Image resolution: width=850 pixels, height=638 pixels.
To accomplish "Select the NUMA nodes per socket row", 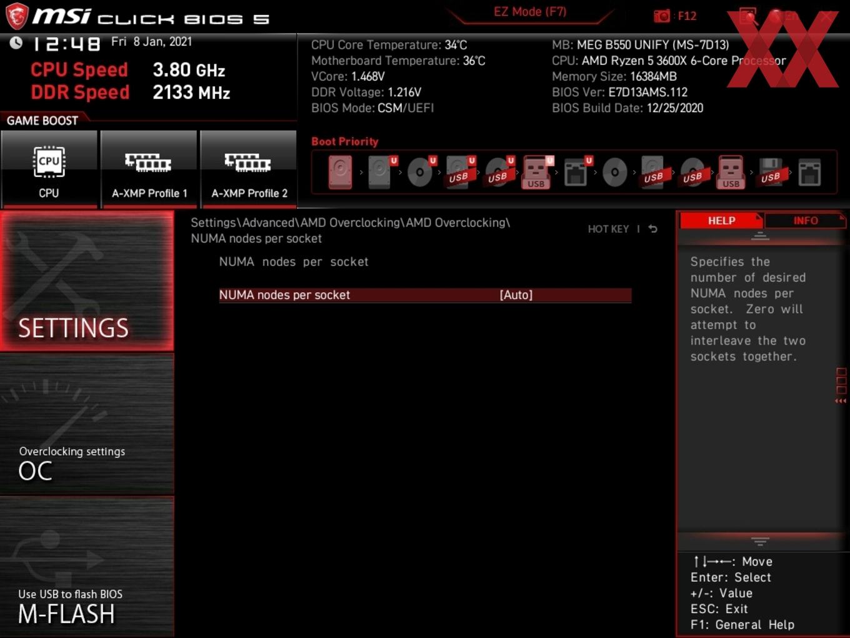I will (x=425, y=295).
